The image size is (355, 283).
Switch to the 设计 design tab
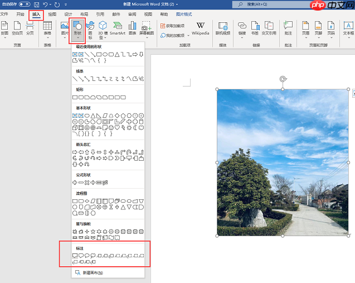tap(68, 15)
